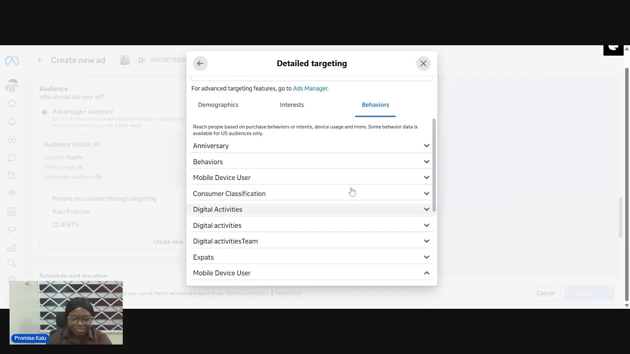Click Expats row label
Viewport: 630px width, 354px height.
pos(203,257)
